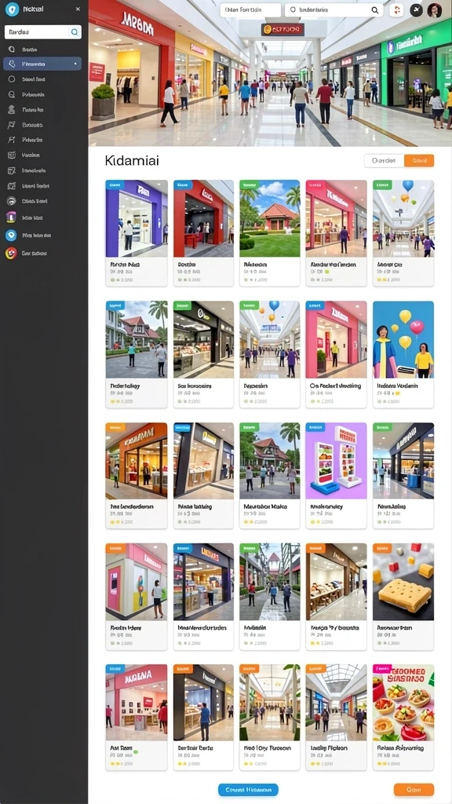The width and height of the screenshot is (452, 804).
Task: Open the top-left dropdown field in header
Action: pyautogui.click(x=250, y=9)
